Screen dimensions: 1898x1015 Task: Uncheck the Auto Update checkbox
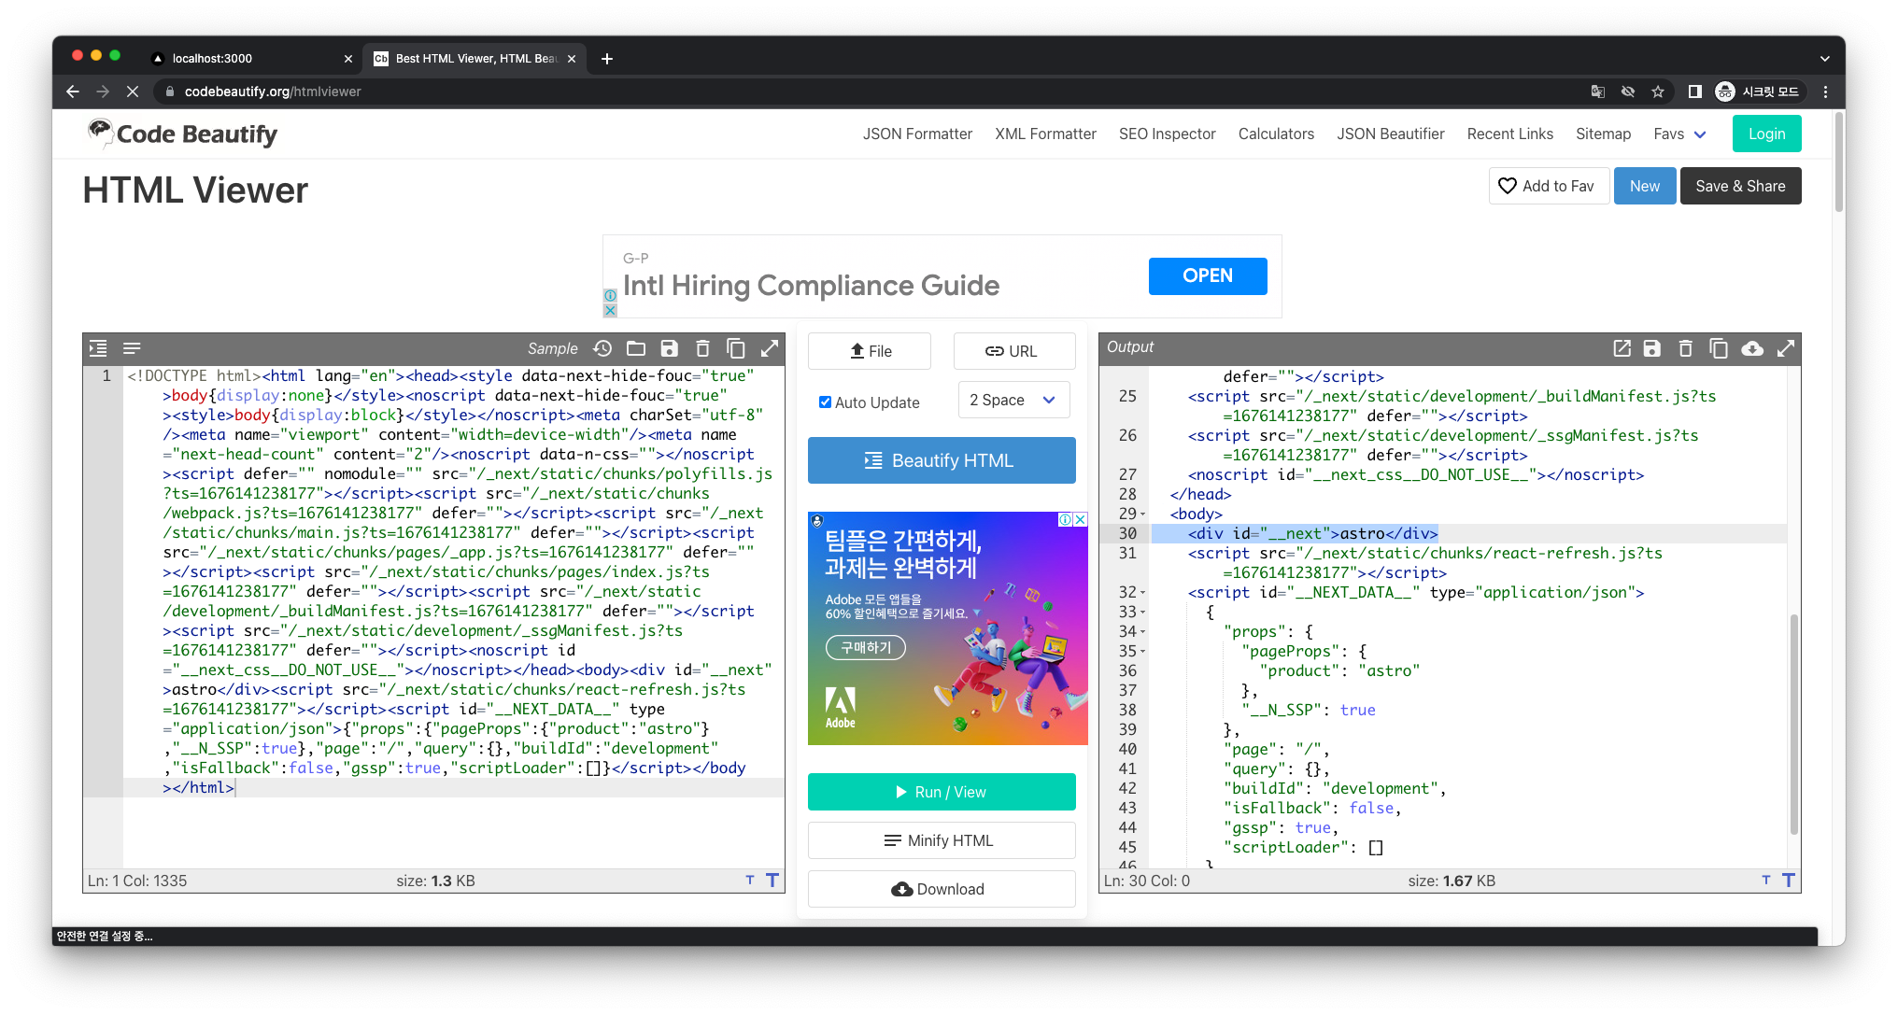point(825,402)
